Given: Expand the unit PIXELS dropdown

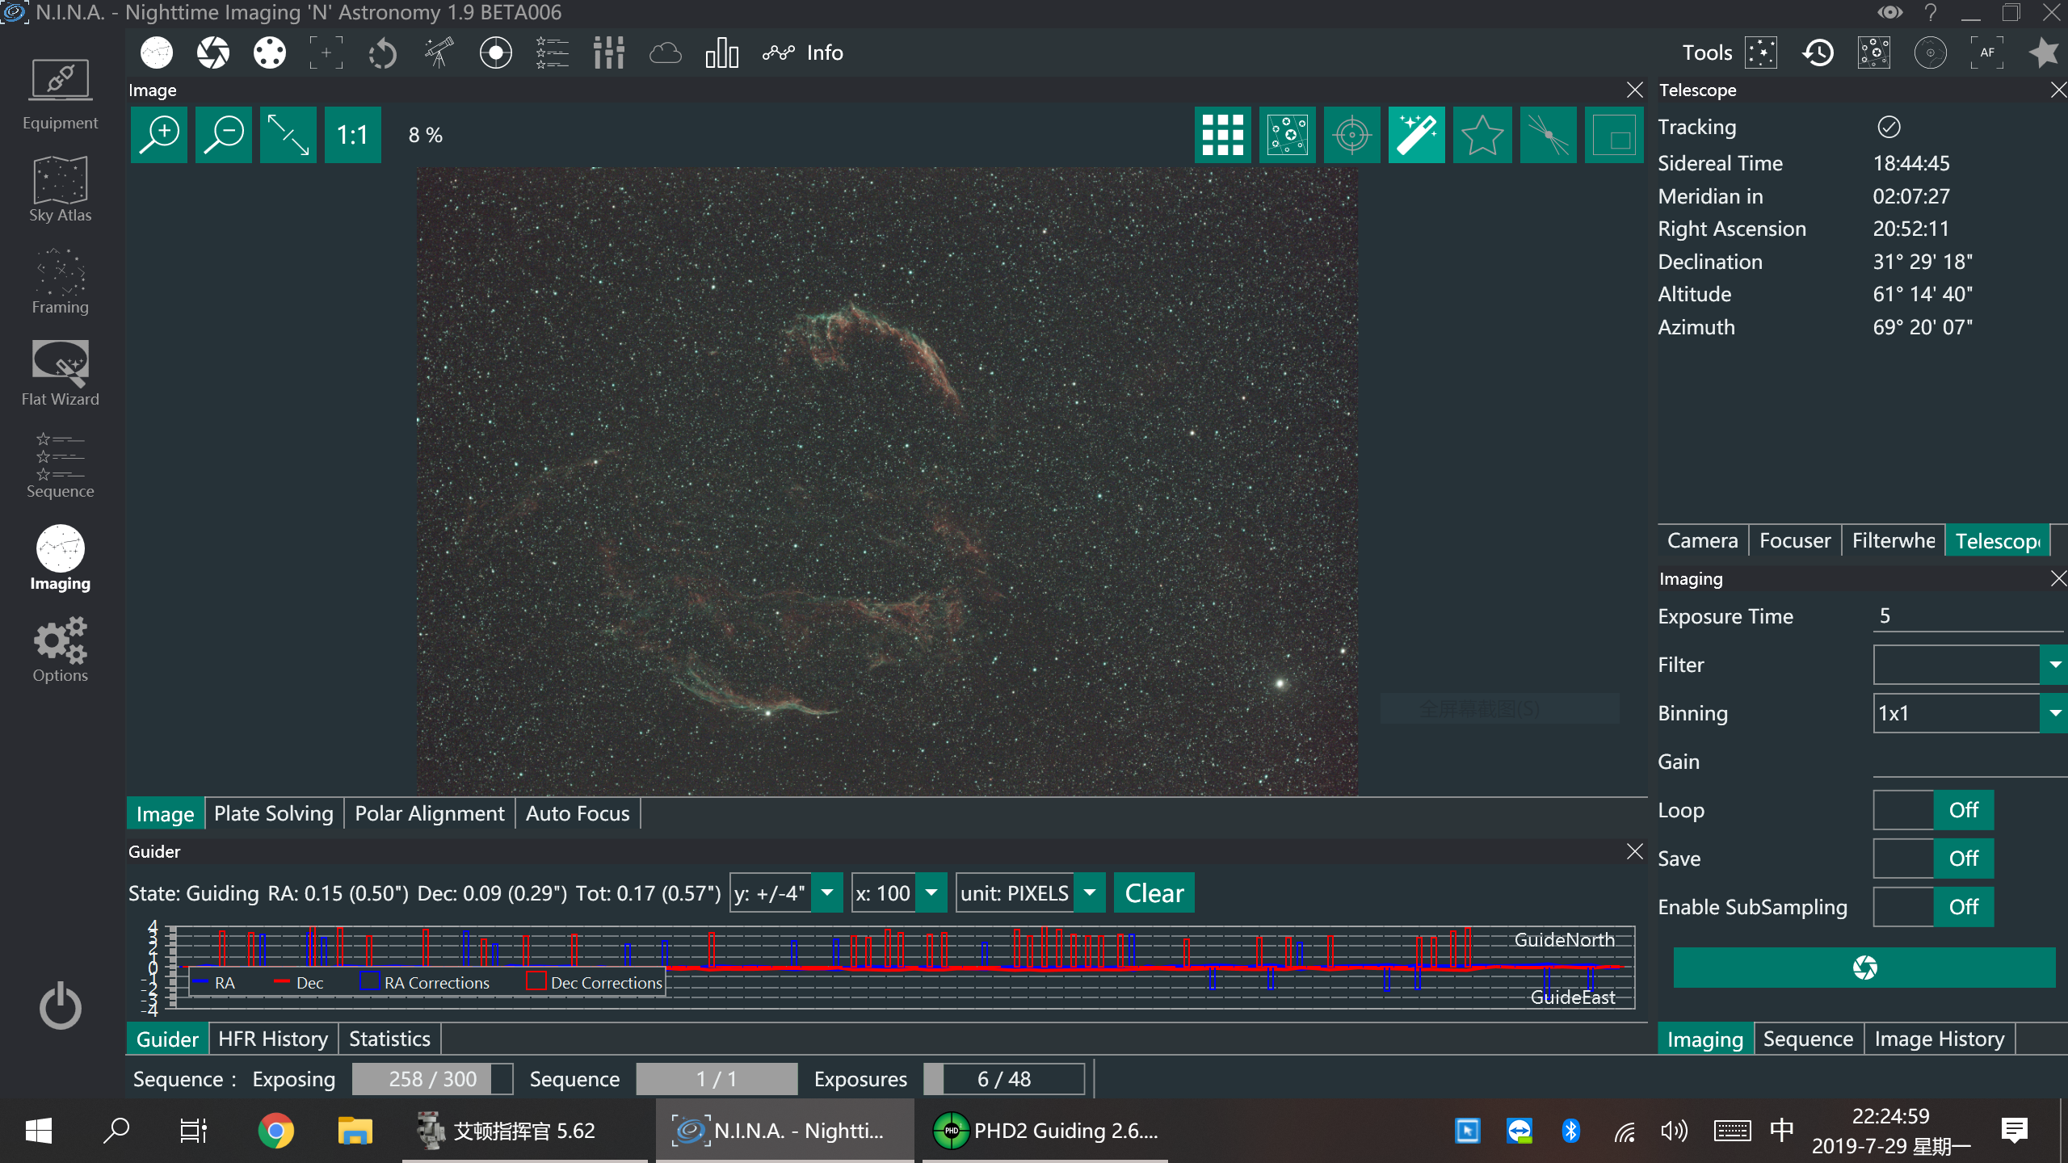Looking at the screenshot, I should click(1090, 892).
